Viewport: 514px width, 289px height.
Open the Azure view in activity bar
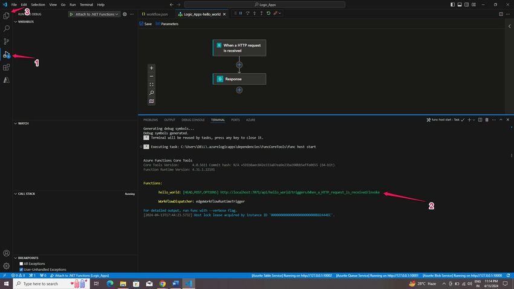click(7, 80)
